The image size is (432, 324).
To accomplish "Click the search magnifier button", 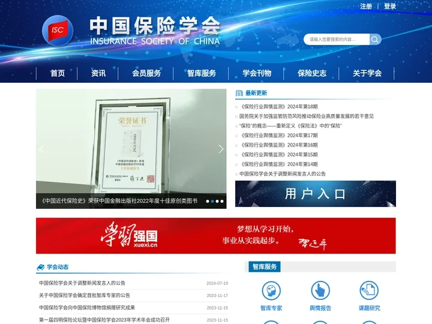I will point(375,40).
